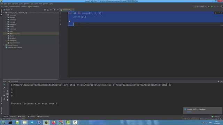Open the Python Console tool window button
The height and width of the screenshot is (125, 223).
[x=43, y=117]
